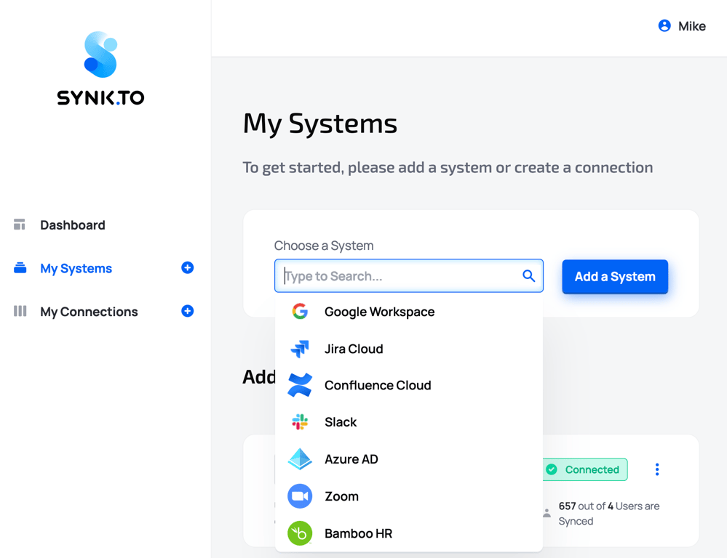Click the Jira Cloud logo icon
This screenshot has height=558, width=727.
point(300,348)
